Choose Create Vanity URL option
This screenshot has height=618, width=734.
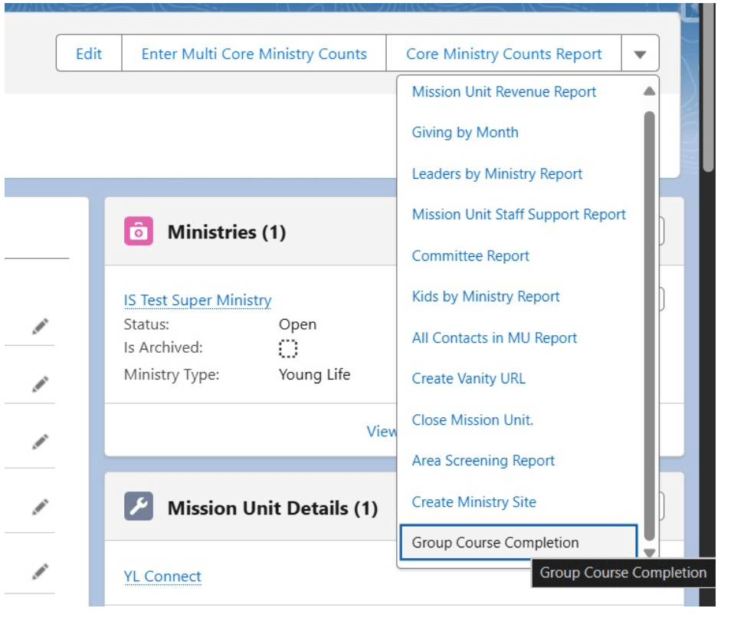tap(468, 379)
